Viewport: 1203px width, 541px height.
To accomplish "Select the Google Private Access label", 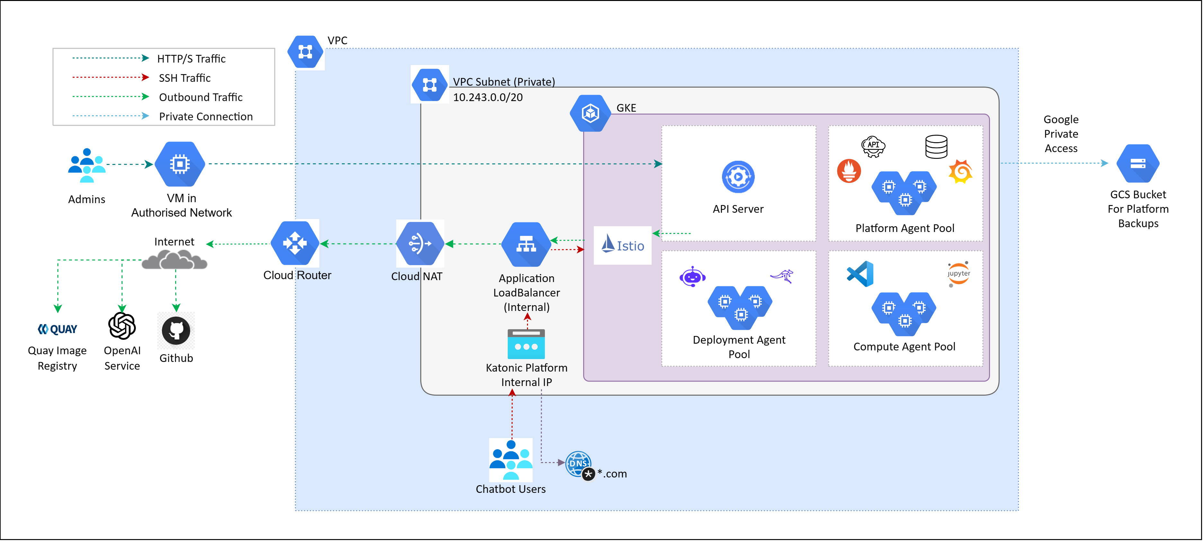I will coord(1061,134).
